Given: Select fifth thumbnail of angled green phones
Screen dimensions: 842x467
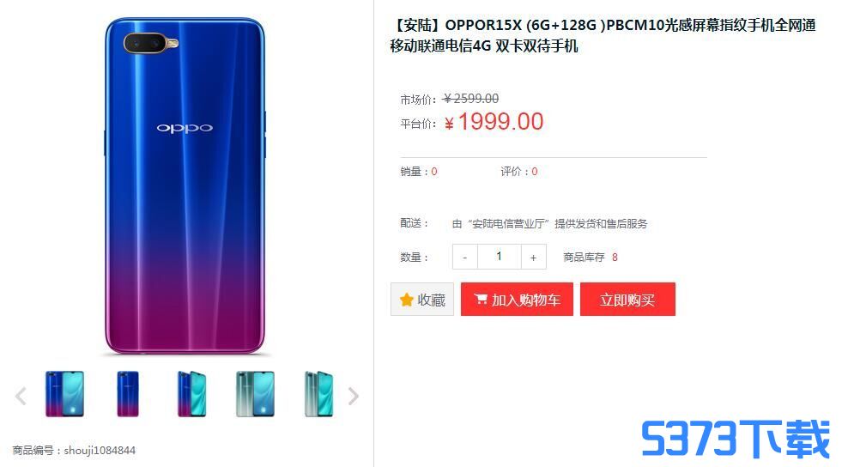Looking at the screenshot, I should [x=319, y=394].
